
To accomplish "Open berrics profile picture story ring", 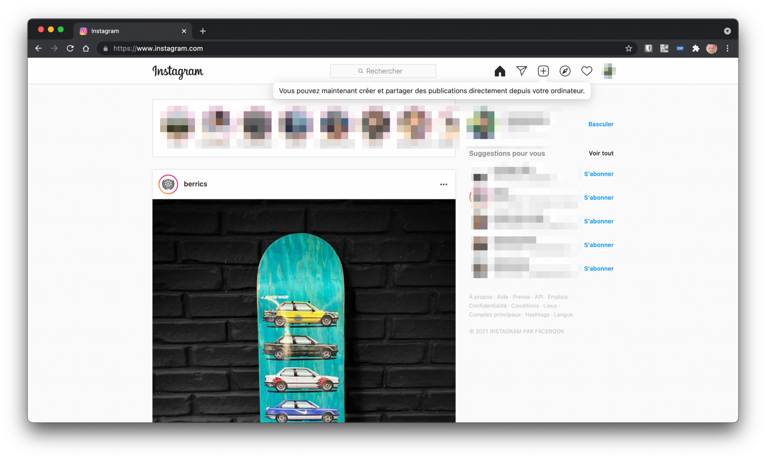I will click(x=168, y=184).
